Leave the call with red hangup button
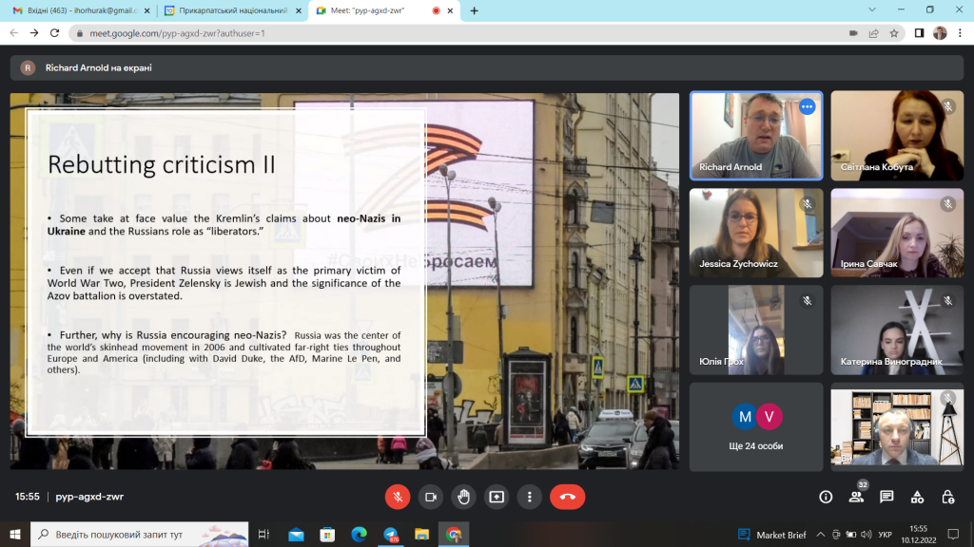974x547 pixels. 567,497
